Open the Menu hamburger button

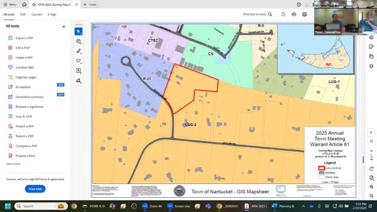point(10,4)
